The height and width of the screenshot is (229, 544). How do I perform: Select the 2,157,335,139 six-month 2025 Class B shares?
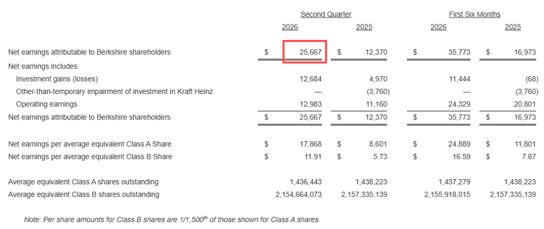tap(513, 194)
